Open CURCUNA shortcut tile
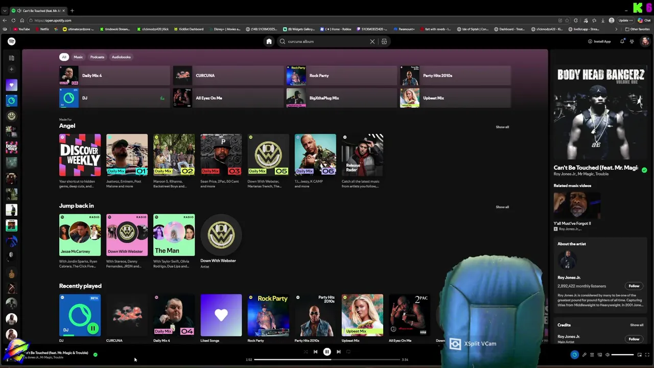This screenshot has width=654, height=368. click(x=228, y=76)
